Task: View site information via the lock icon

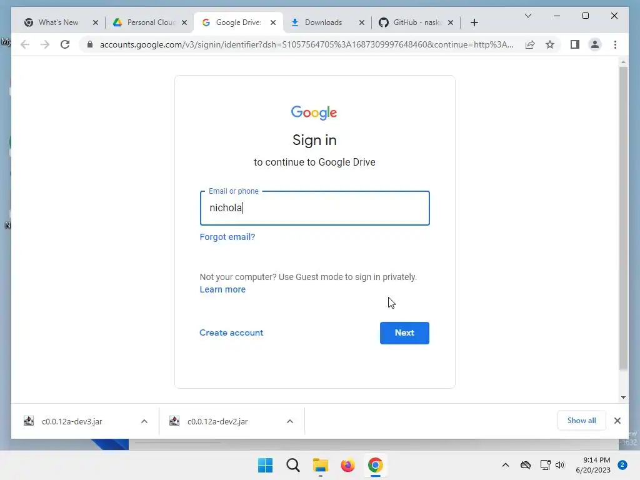Action: [x=90, y=44]
